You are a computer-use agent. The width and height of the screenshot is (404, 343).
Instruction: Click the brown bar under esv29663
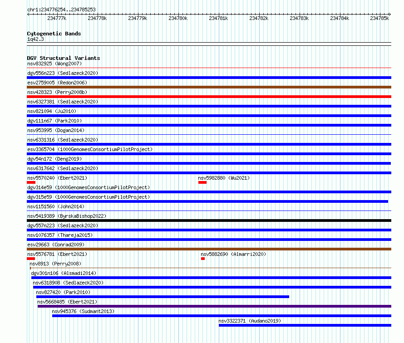pos(209,249)
